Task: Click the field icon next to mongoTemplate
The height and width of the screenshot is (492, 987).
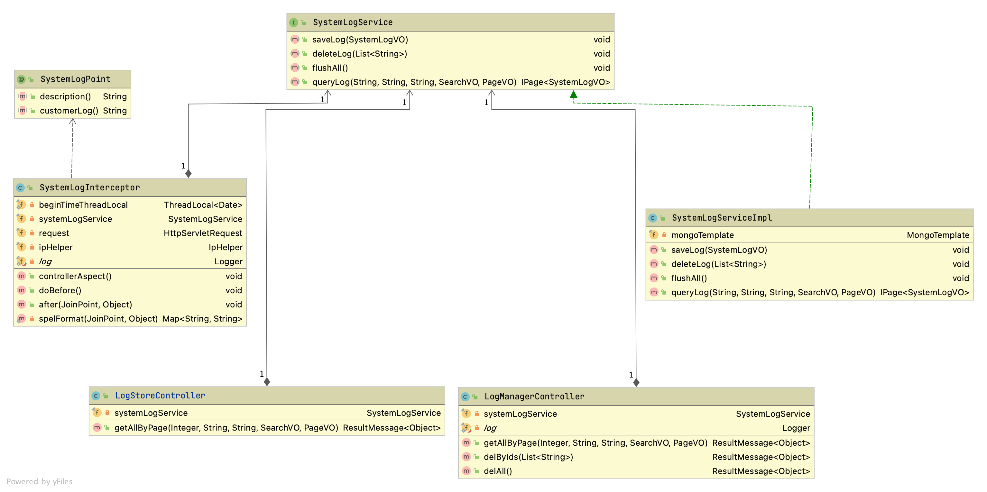Action: pos(654,235)
